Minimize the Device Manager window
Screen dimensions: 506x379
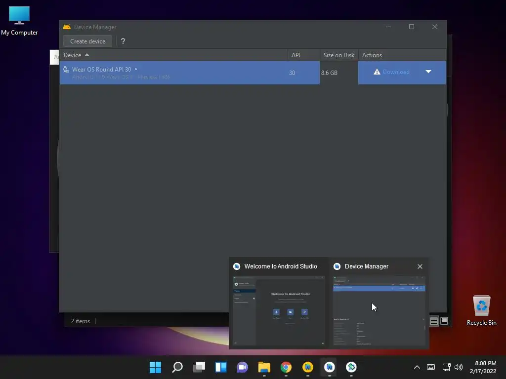tap(388, 27)
